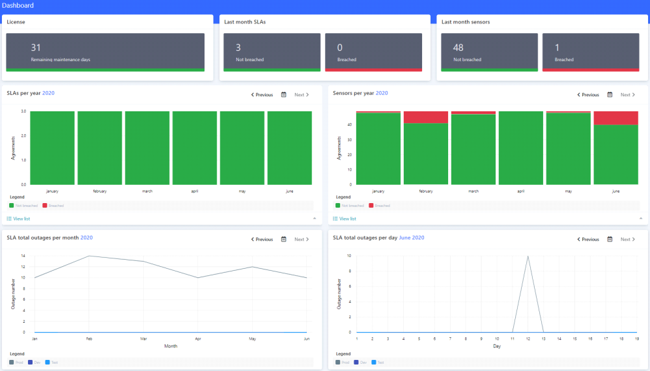Click april green bar in Sensors per year

click(x=521, y=148)
